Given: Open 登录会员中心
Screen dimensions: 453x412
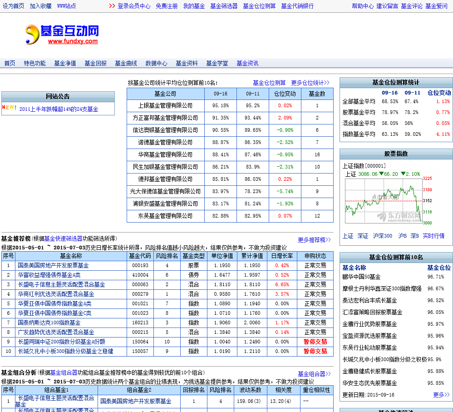Looking at the screenshot, I should 134,6.
